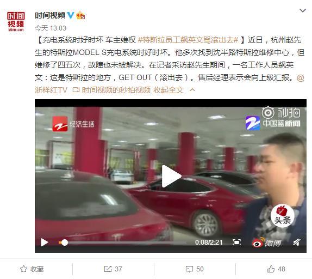Click the blue verified V badge

coord(71,15)
